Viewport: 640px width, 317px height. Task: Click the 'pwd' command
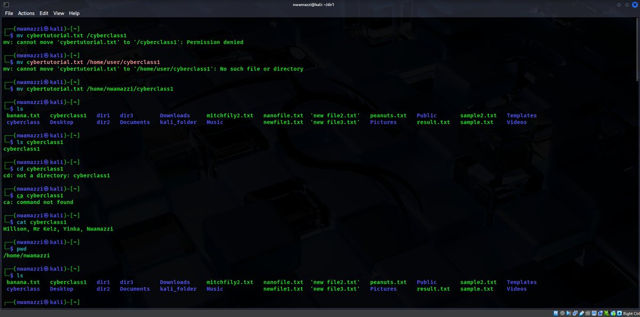point(21,249)
